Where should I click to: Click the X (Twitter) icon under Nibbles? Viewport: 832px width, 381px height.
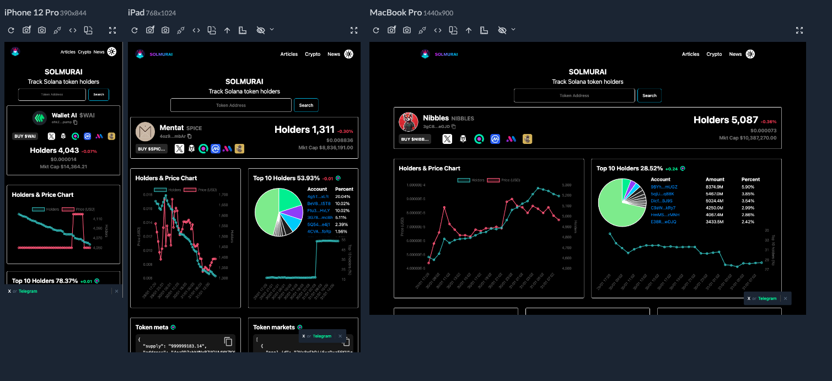[x=447, y=139]
